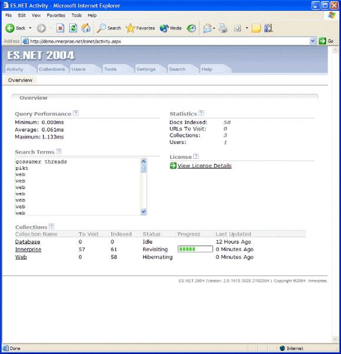Open the View menu
Image resolution: width=341 pixels, height=354 pixels.
click(36, 15)
